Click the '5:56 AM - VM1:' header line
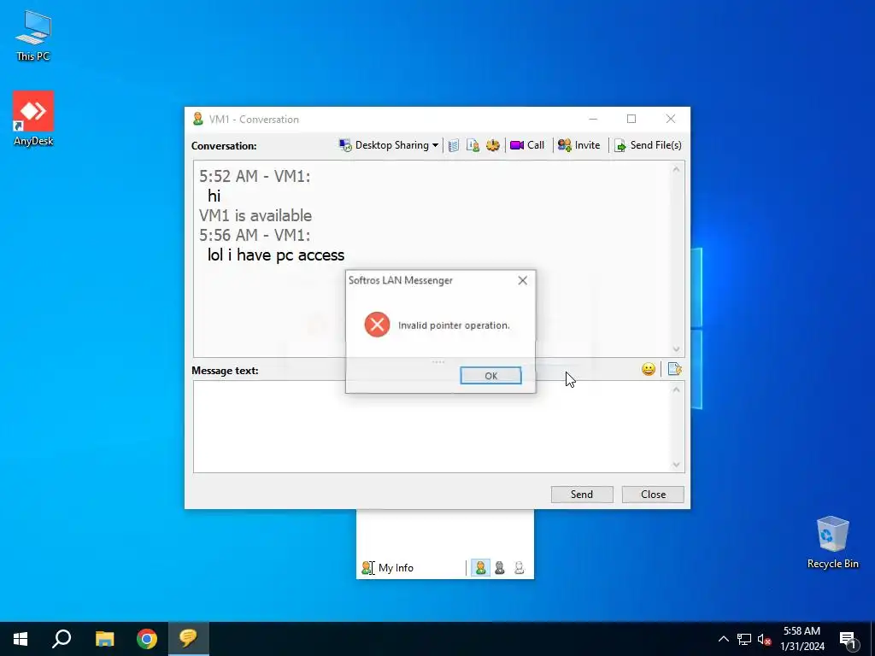 pos(255,235)
